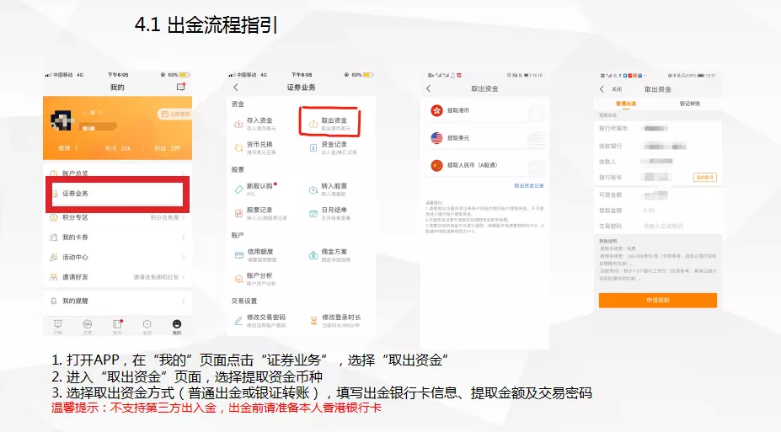Open the 邀请好友 row

[x=118, y=277]
